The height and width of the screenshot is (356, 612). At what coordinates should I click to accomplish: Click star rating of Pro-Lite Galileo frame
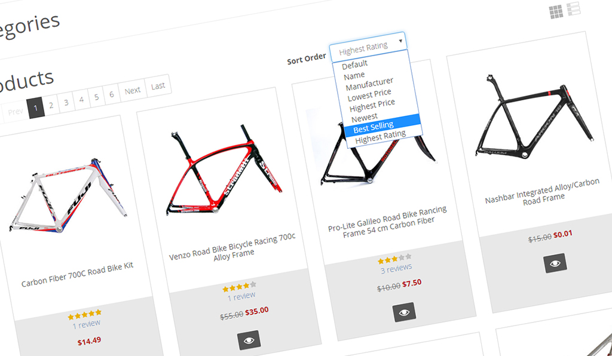click(394, 259)
